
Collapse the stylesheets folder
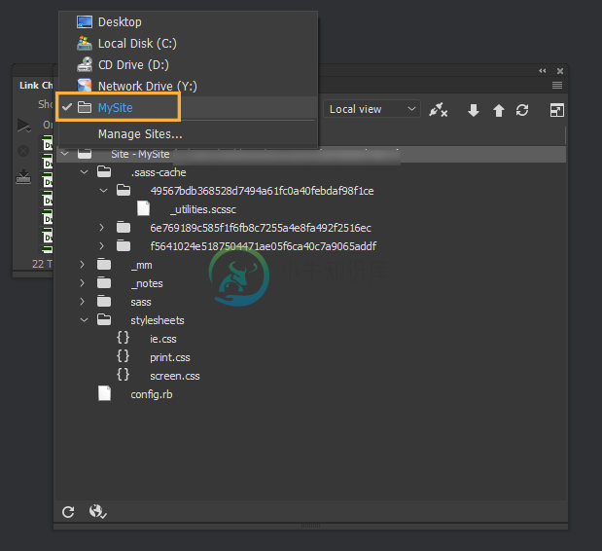point(84,319)
